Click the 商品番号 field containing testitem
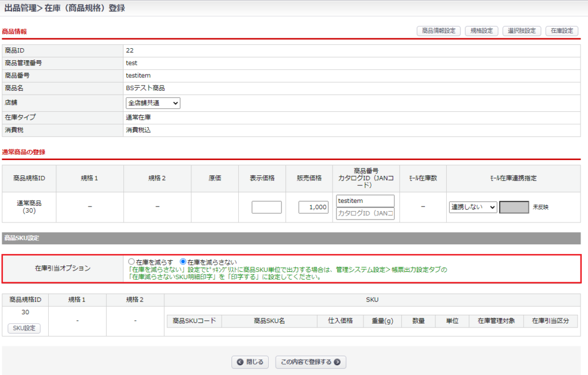This screenshot has width=588, height=375. point(365,201)
